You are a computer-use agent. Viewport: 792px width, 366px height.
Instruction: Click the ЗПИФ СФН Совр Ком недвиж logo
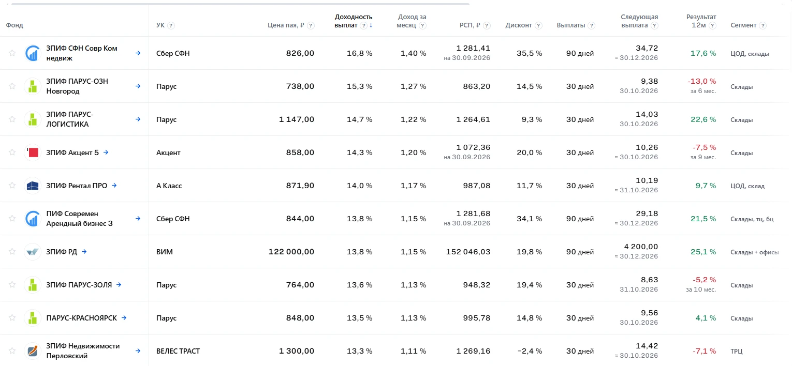[33, 53]
